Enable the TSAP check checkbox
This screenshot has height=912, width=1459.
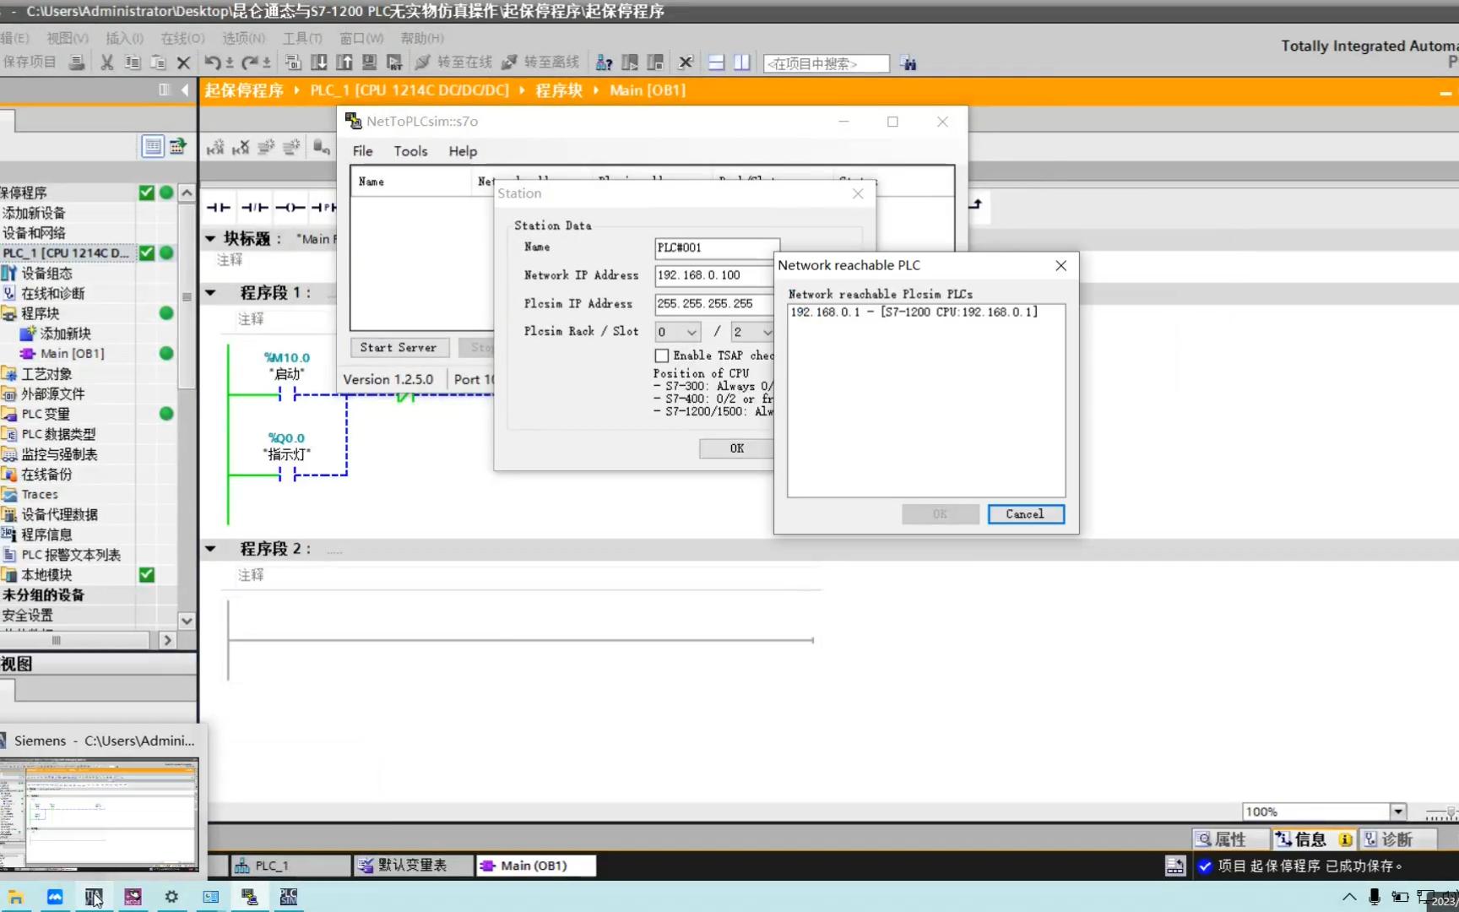[662, 356]
